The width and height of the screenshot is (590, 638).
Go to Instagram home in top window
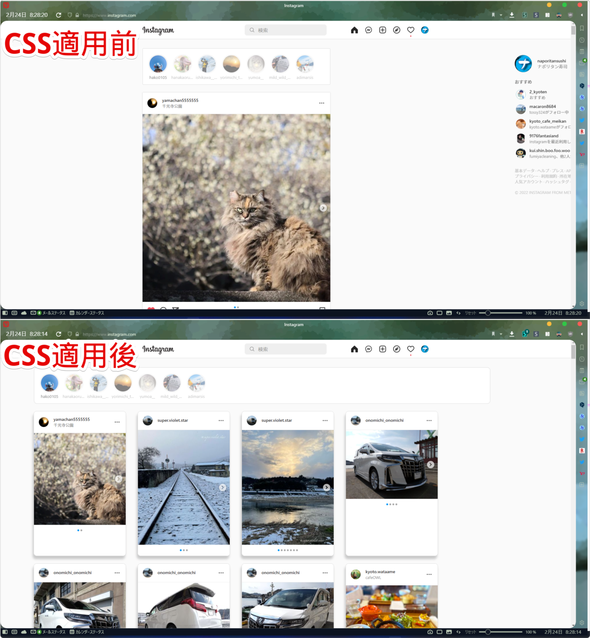[x=354, y=30]
